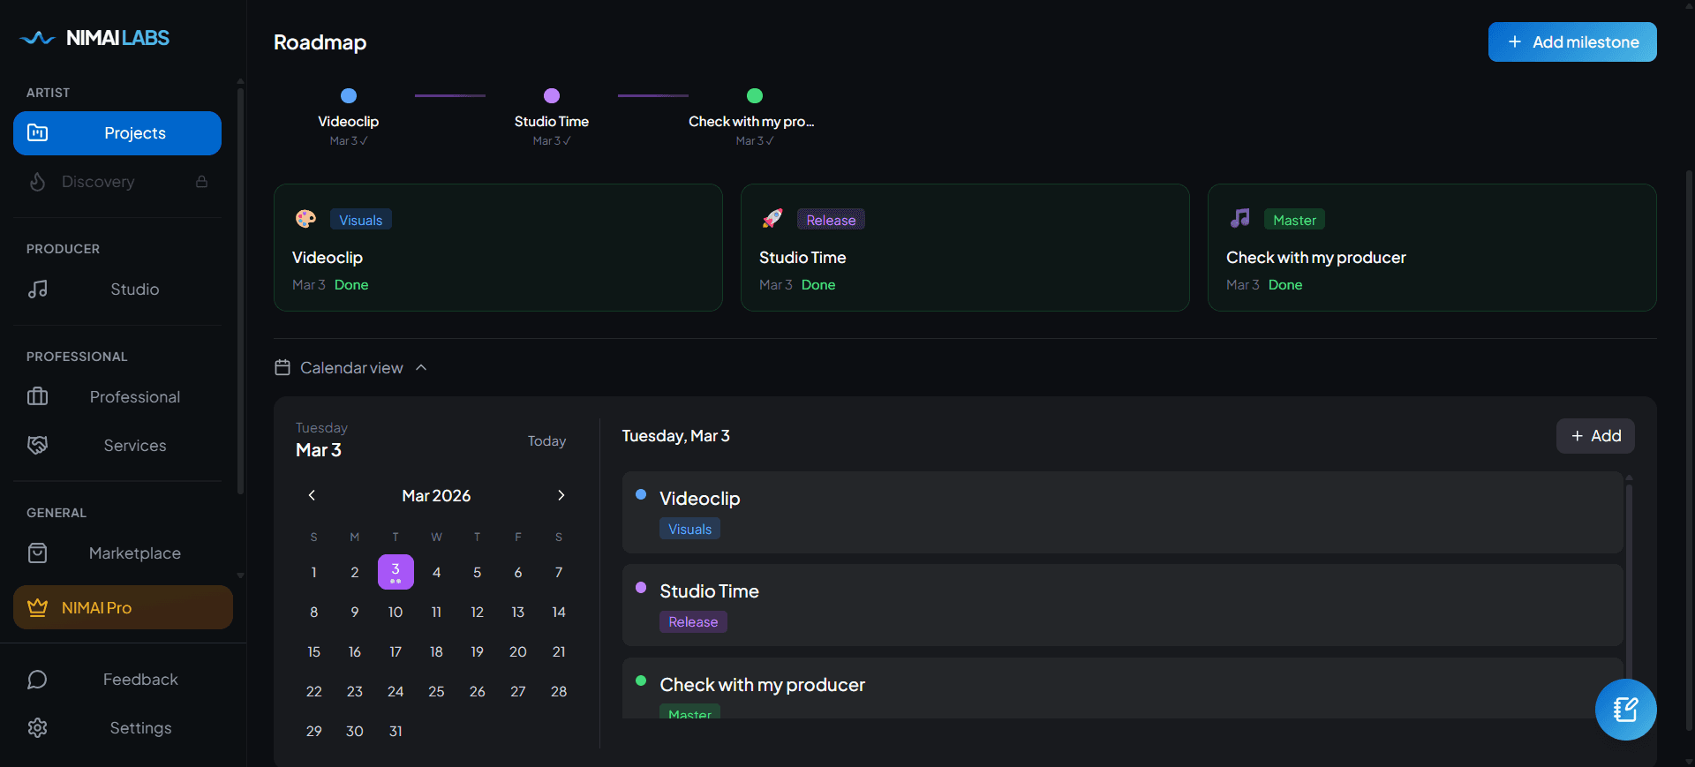Viewport: 1695px width, 767px height.
Task: Click the palette icon on Videoclip card
Action: (305, 218)
